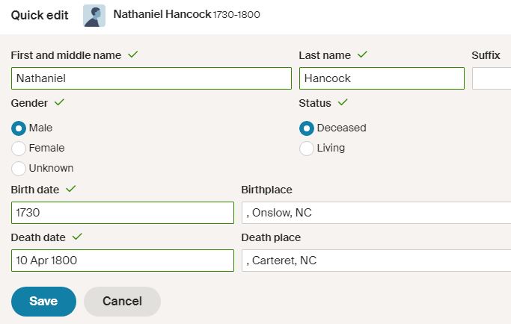Select the Male gender option
The width and height of the screenshot is (511, 324).
[x=19, y=128]
